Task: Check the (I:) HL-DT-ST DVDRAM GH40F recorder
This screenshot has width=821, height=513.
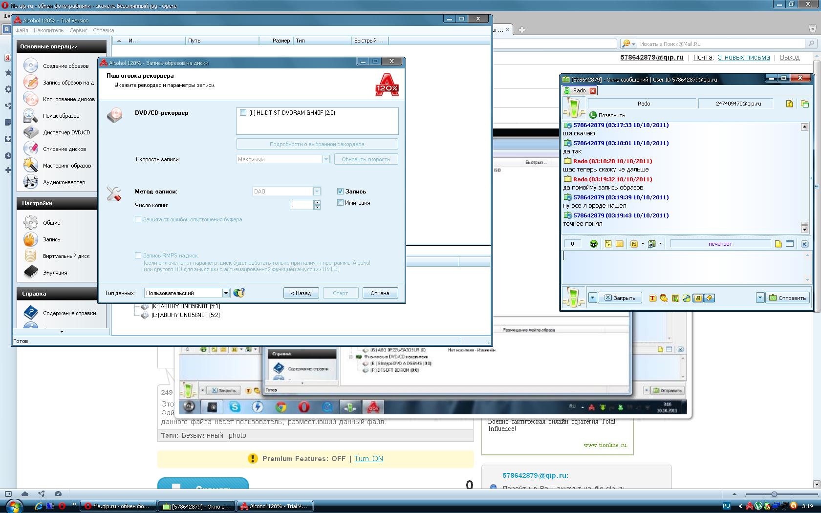Action: click(x=243, y=113)
